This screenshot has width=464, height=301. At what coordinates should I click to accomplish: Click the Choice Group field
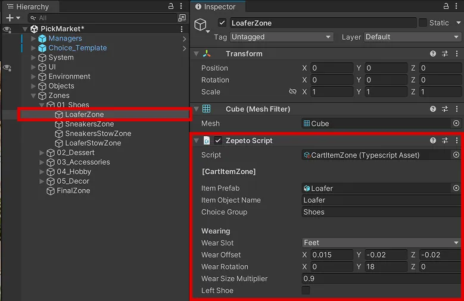point(381,212)
